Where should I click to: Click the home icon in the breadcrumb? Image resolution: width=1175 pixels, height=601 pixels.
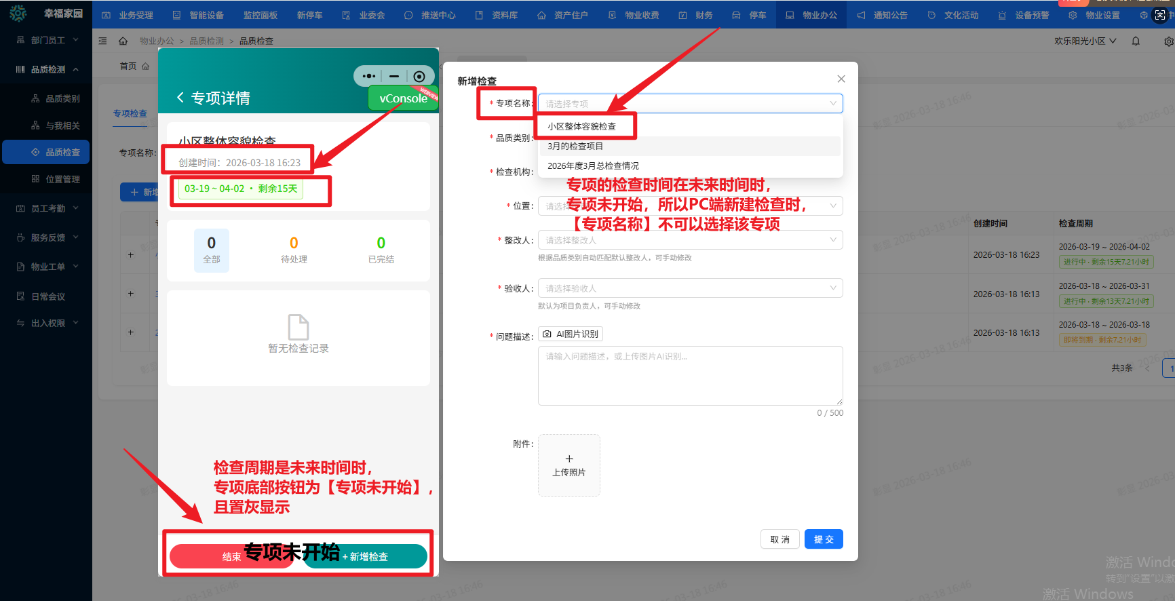coord(123,41)
